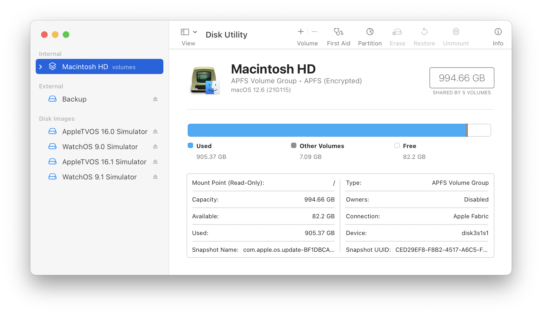Image resolution: width=542 pixels, height=315 pixels.
Task: Click the yellow minimize window button
Action: (x=55, y=35)
